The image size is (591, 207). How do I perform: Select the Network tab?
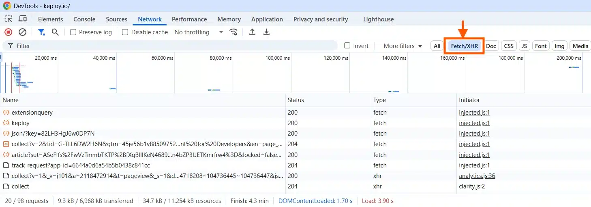[150, 19]
